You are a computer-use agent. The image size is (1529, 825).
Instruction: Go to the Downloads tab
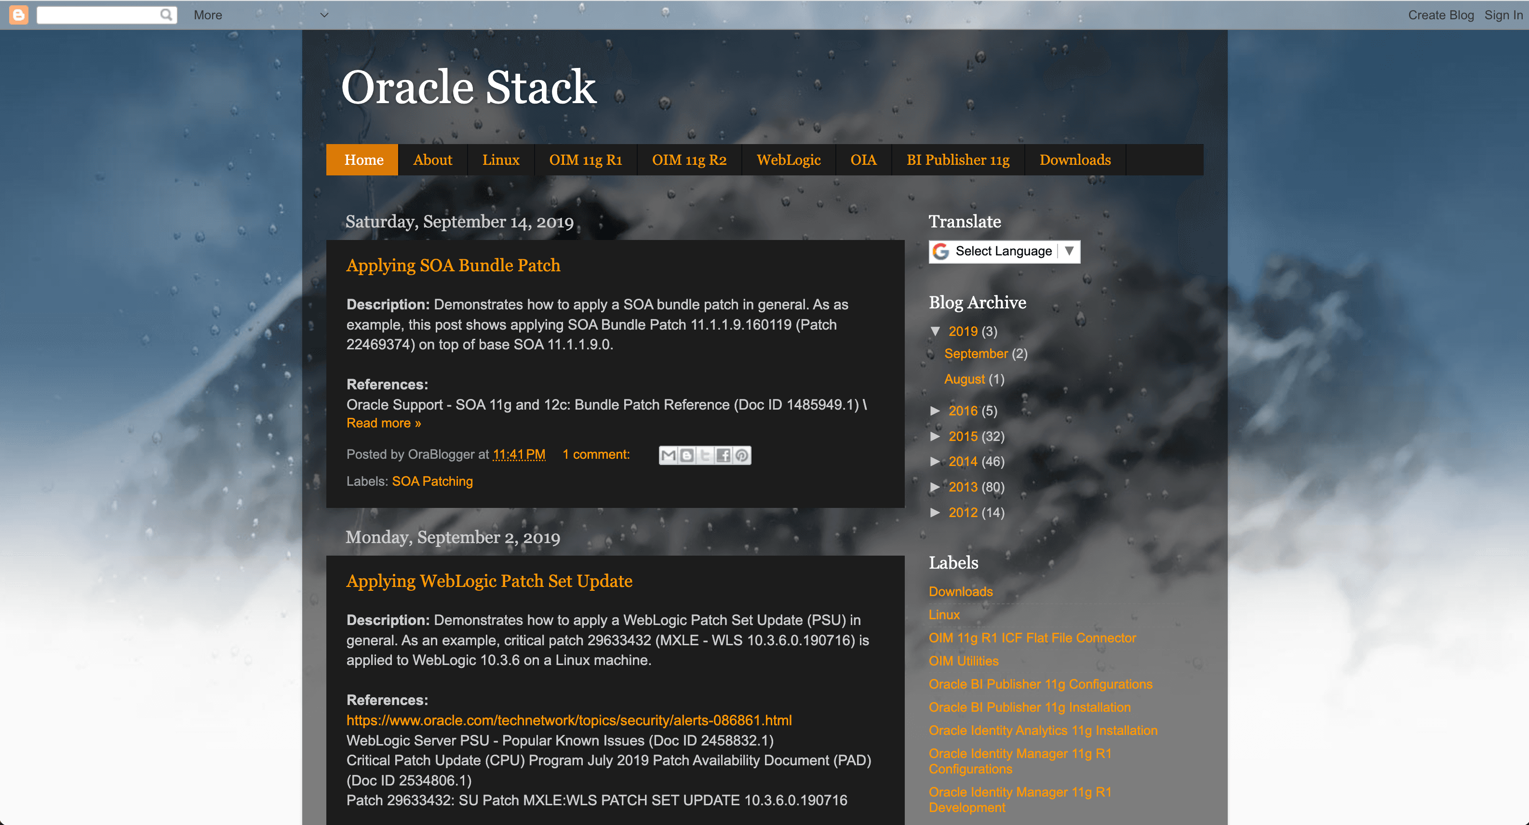[x=1074, y=160]
